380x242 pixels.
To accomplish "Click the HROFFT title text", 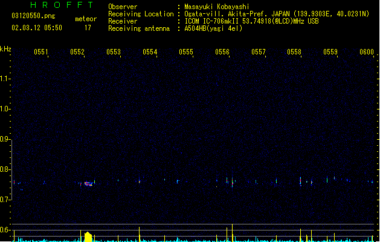I will 62,5.
